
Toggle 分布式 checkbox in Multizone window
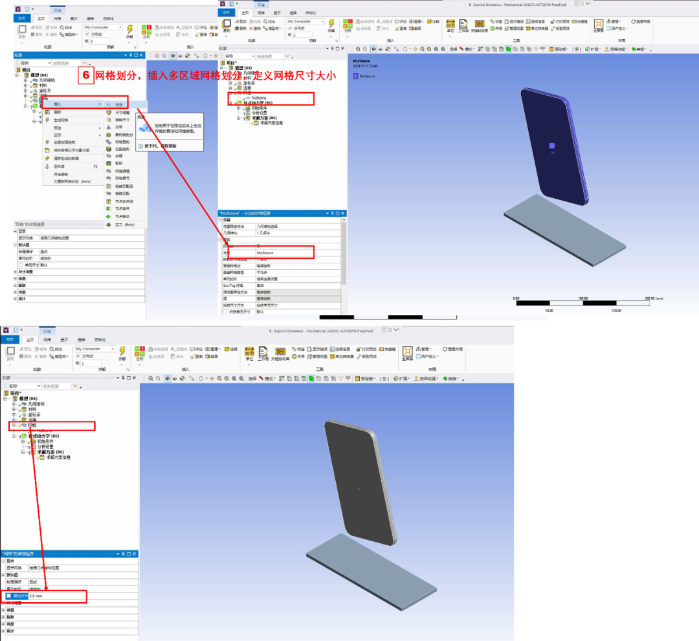click(x=290, y=28)
